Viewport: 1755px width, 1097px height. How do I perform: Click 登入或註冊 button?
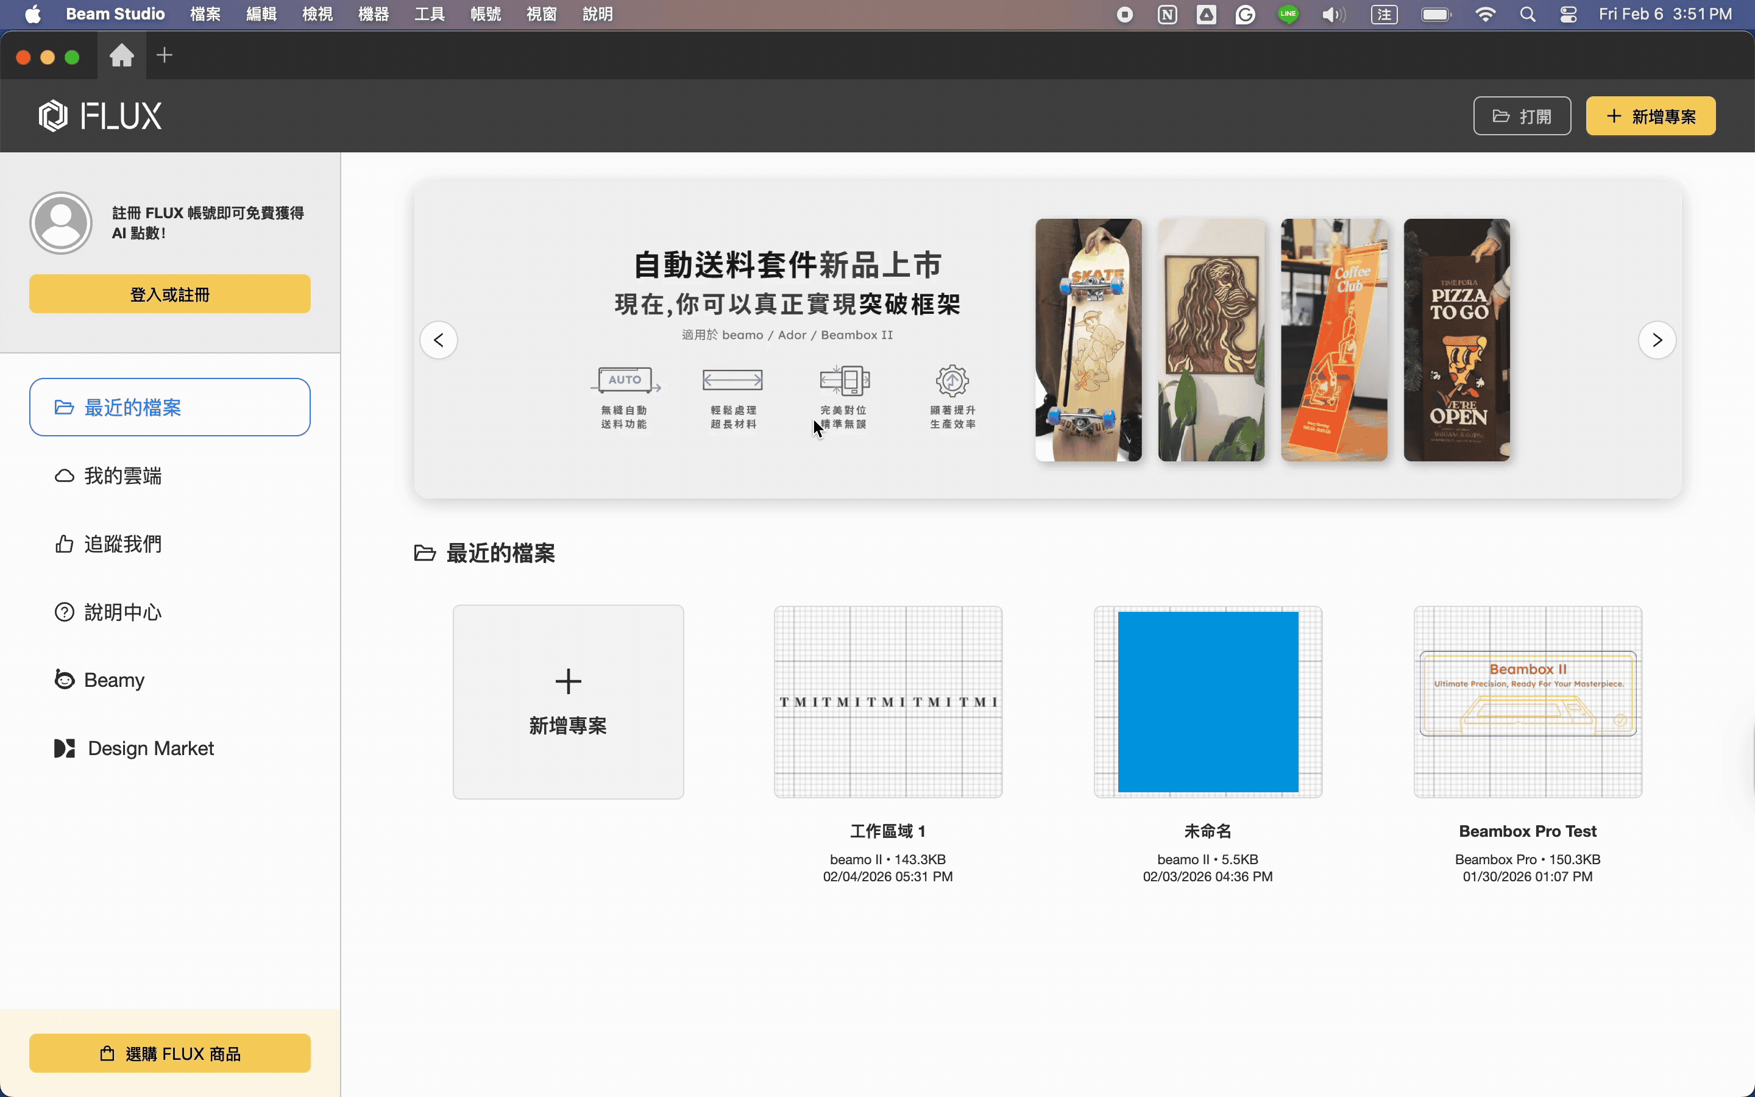(169, 294)
